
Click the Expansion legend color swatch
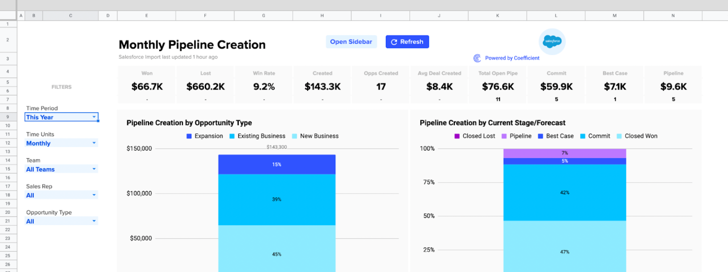click(x=189, y=136)
